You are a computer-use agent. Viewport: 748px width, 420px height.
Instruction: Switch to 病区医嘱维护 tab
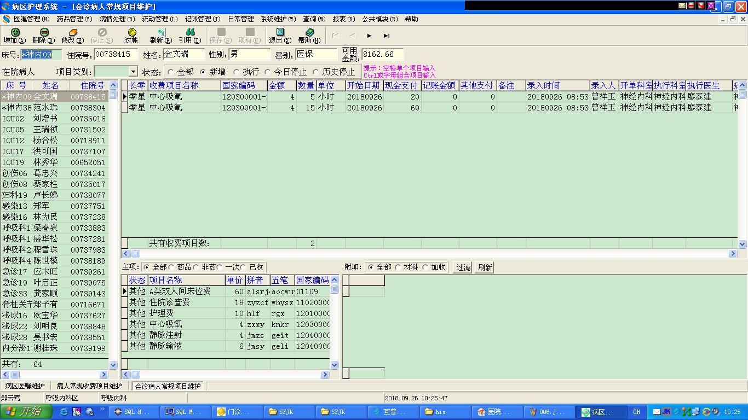[25, 386]
